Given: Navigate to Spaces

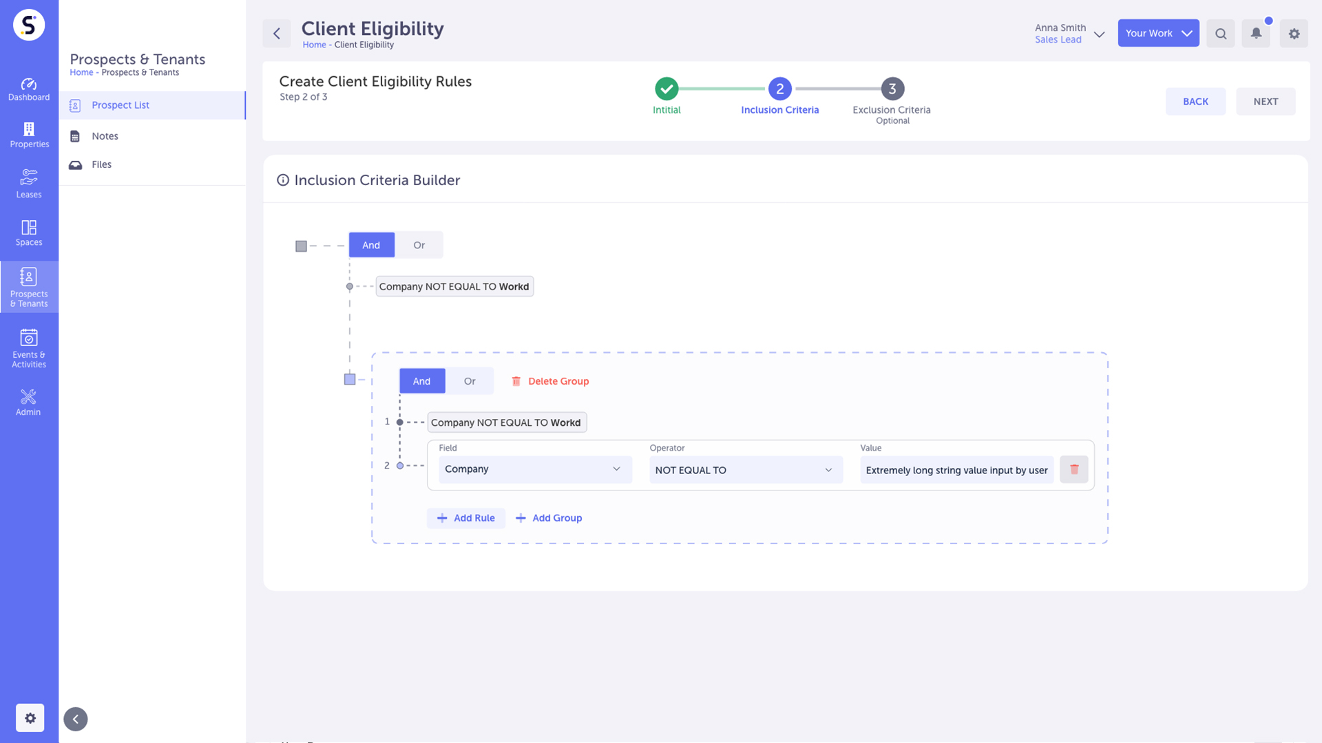Looking at the screenshot, I should click(28, 232).
